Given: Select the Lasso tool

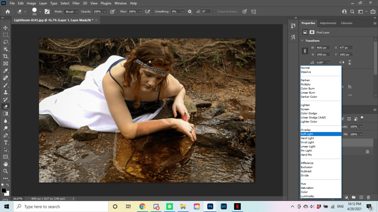Looking at the screenshot, I should 6,42.
